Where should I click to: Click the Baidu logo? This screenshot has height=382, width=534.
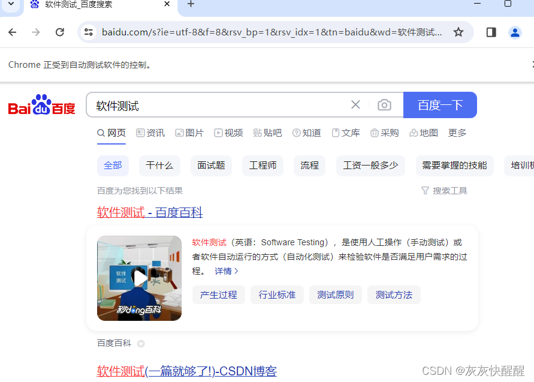(41, 104)
